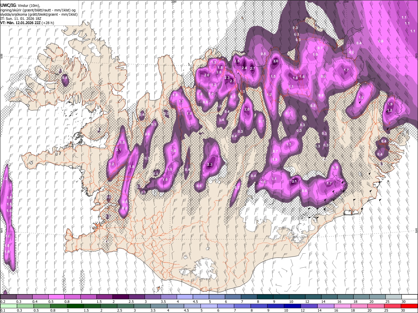Click the UWC/IG title text
The width and height of the screenshot is (418, 313).
8,6
